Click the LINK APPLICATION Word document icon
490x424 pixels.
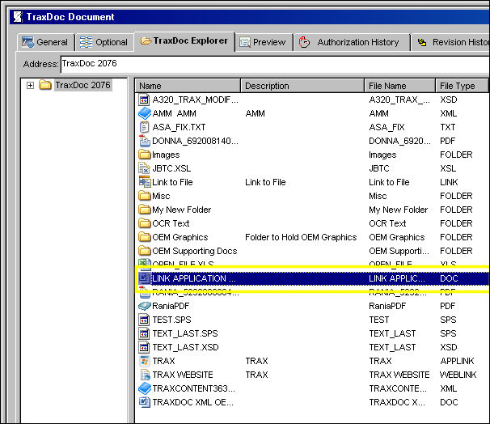145,278
